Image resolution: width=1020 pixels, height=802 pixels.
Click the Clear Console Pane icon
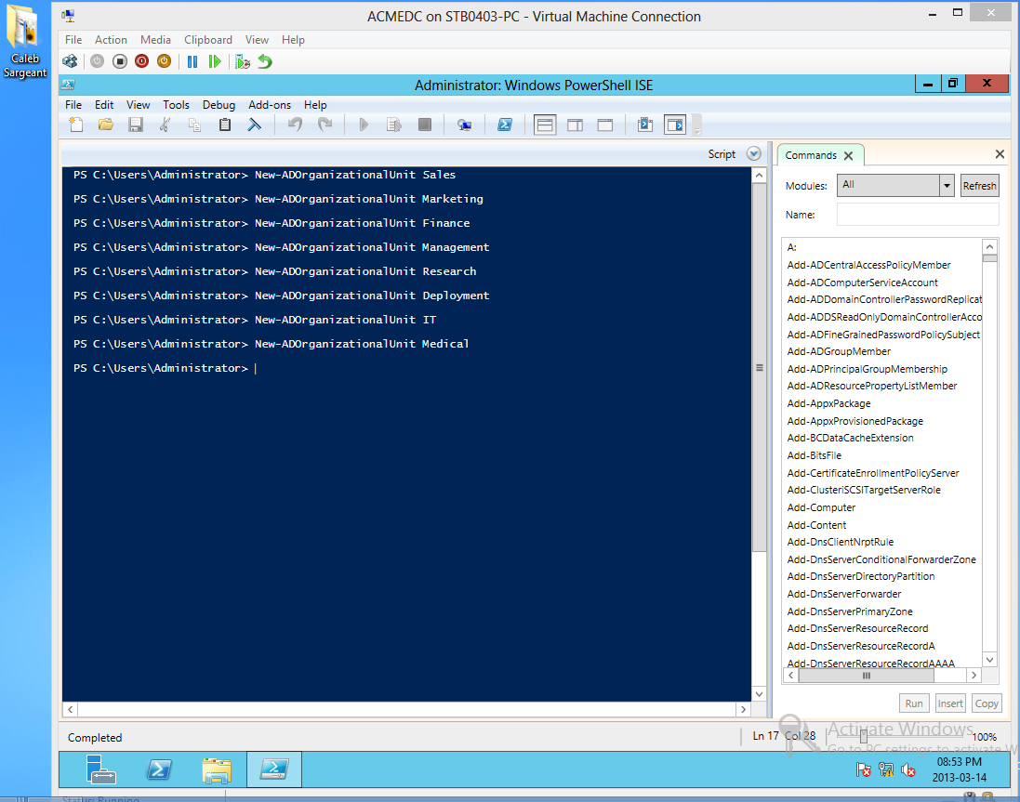pyautogui.click(x=255, y=125)
